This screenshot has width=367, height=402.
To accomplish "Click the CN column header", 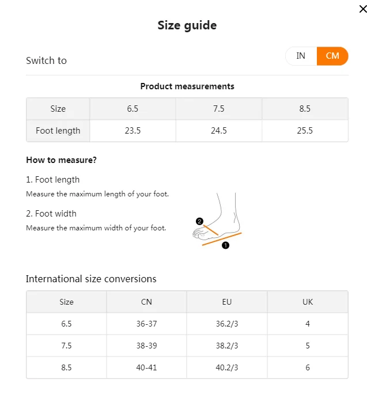I will coord(146,302).
